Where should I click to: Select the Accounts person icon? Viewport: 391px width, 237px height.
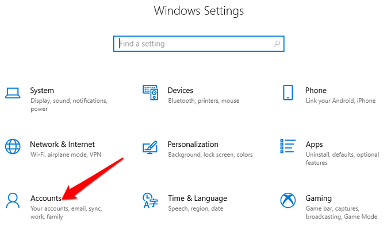13,201
